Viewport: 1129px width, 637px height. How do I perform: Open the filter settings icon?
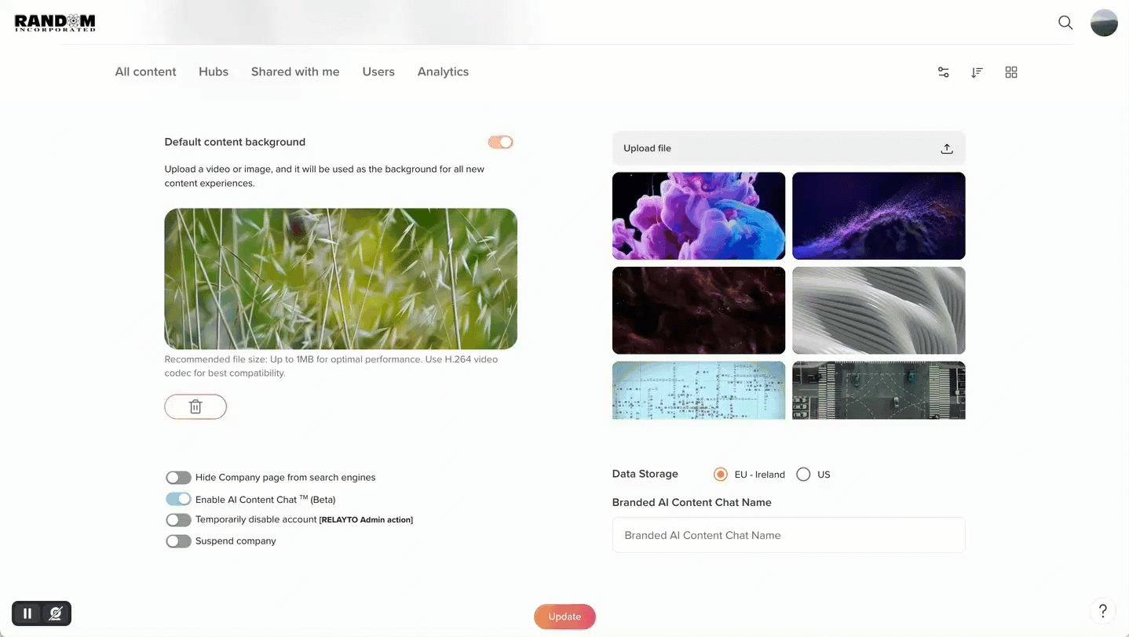[943, 72]
